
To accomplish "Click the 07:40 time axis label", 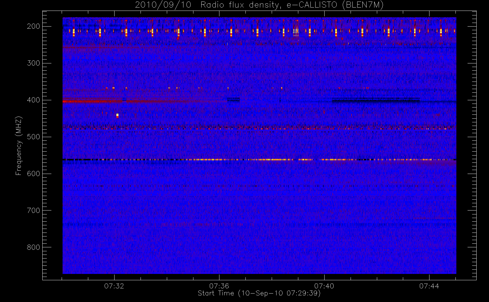I will 324,286.
